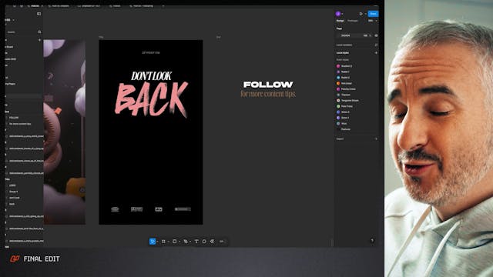Open the Actions tool in the bottom toolbar
Image resolution: width=493 pixels, height=277 pixels.
tap(213, 241)
